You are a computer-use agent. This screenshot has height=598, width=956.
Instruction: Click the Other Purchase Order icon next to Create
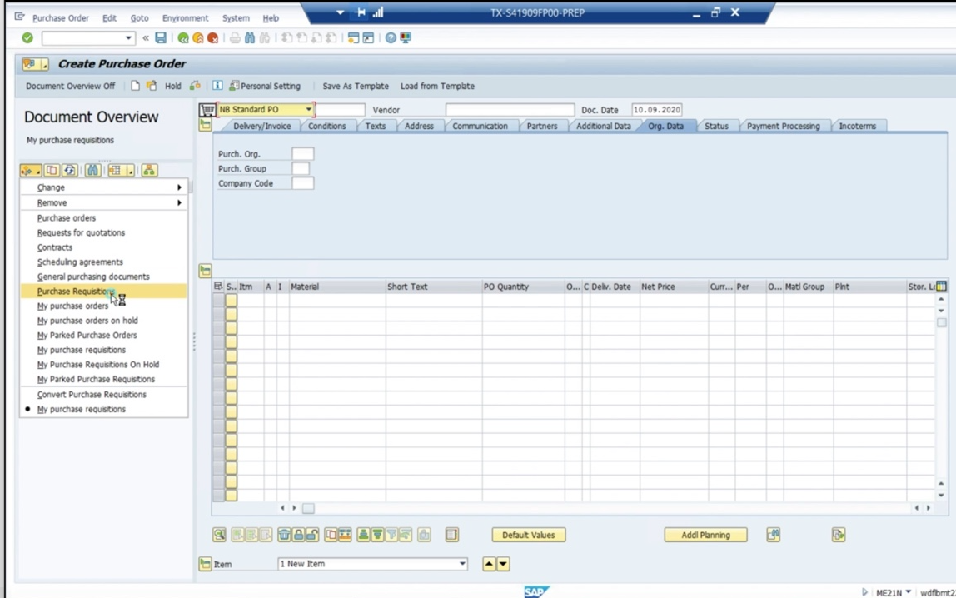[x=152, y=86]
